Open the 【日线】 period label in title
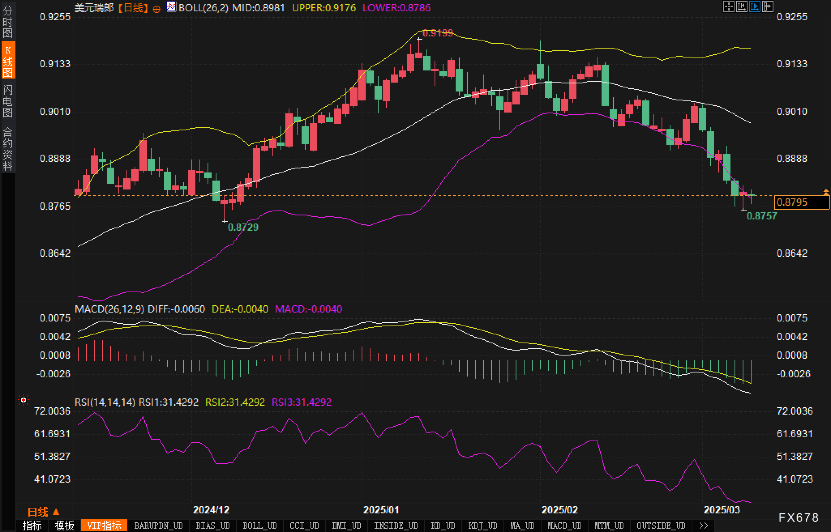831x532 pixels. tap(133, 8)
